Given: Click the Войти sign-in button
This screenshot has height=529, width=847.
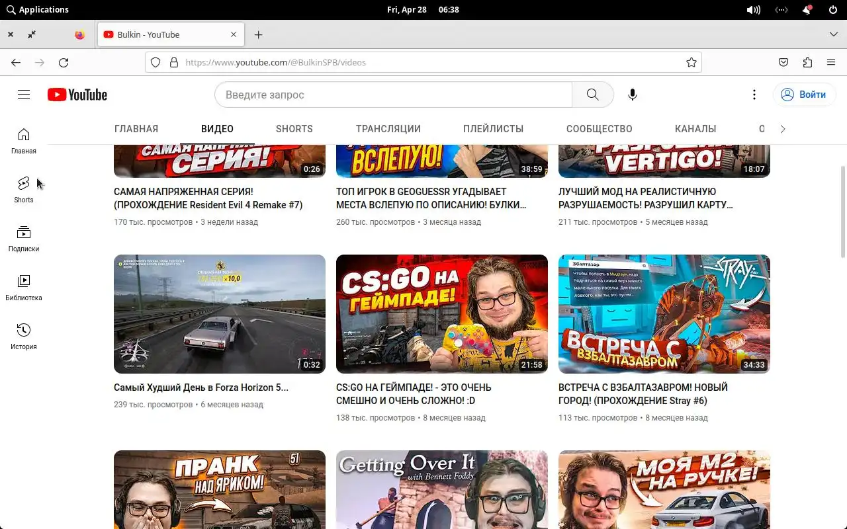Looking at the screenshot, I should point(805,95).
